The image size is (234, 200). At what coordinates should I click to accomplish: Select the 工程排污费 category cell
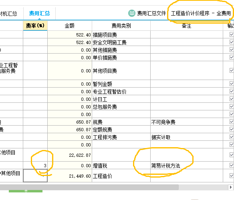pyautogui.click(x=121, y=137)
